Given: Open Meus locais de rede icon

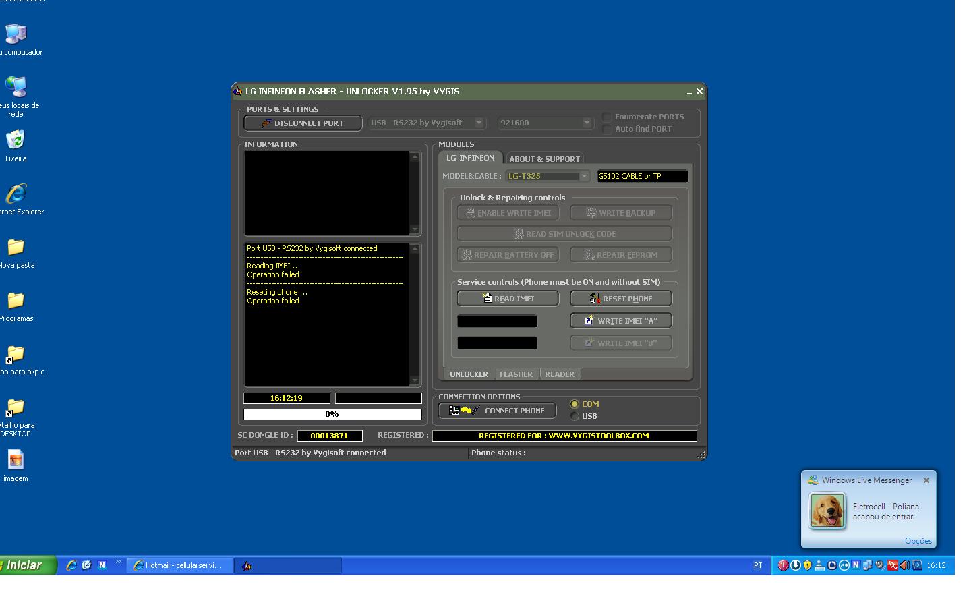Looking at the screenshot, I should coord(16,88).
